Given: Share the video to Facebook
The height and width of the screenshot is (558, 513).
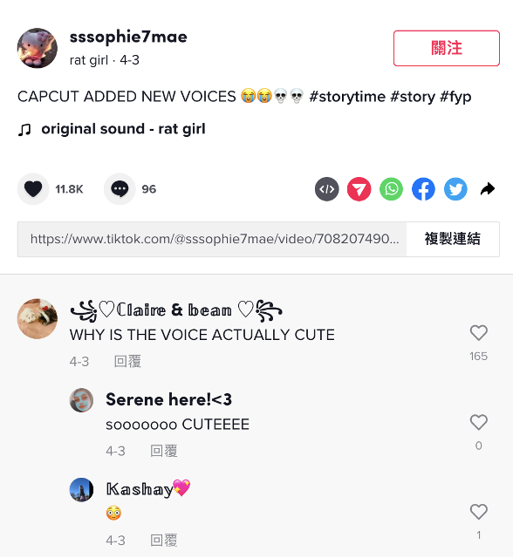Looking at the screenshot, I should [423, 189].
